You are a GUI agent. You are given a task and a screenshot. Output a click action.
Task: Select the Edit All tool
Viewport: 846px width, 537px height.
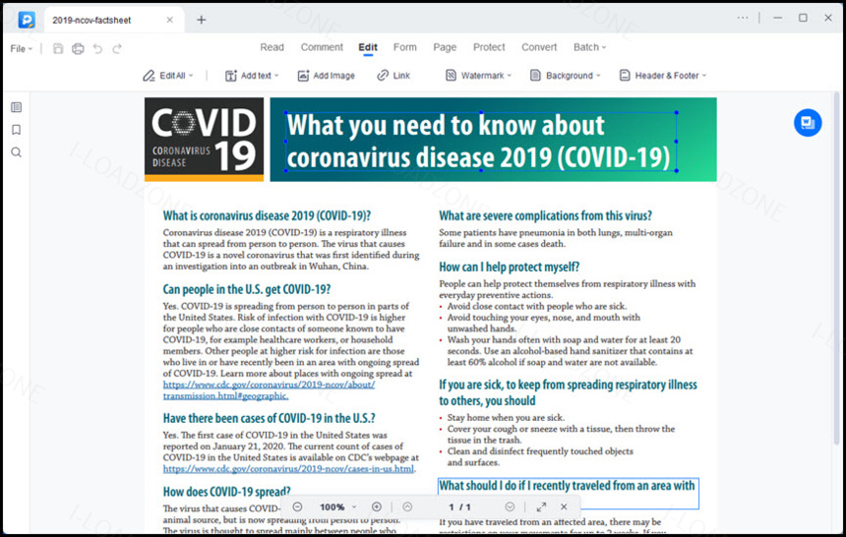[168, 76]
